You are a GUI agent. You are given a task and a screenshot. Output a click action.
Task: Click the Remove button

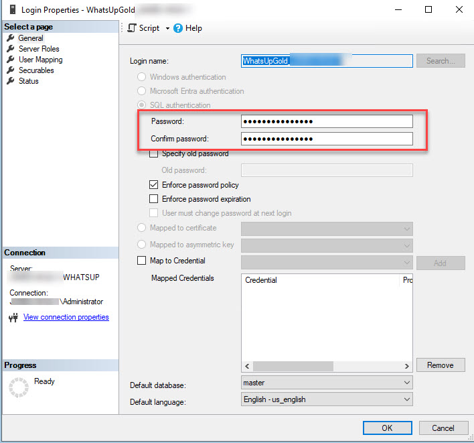[x=441, y=365]
